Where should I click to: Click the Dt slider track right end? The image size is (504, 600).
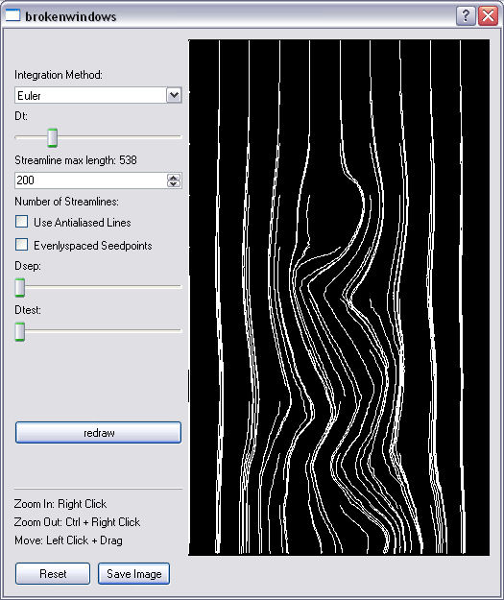point(179,136)
